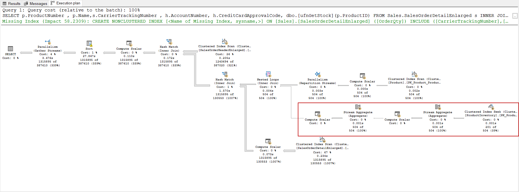Select the Repartition Streams Parallelism icon
519x192 pixels.
[x=318, y=74]
